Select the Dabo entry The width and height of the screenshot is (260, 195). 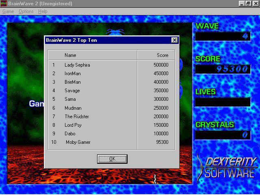point(70,134)
